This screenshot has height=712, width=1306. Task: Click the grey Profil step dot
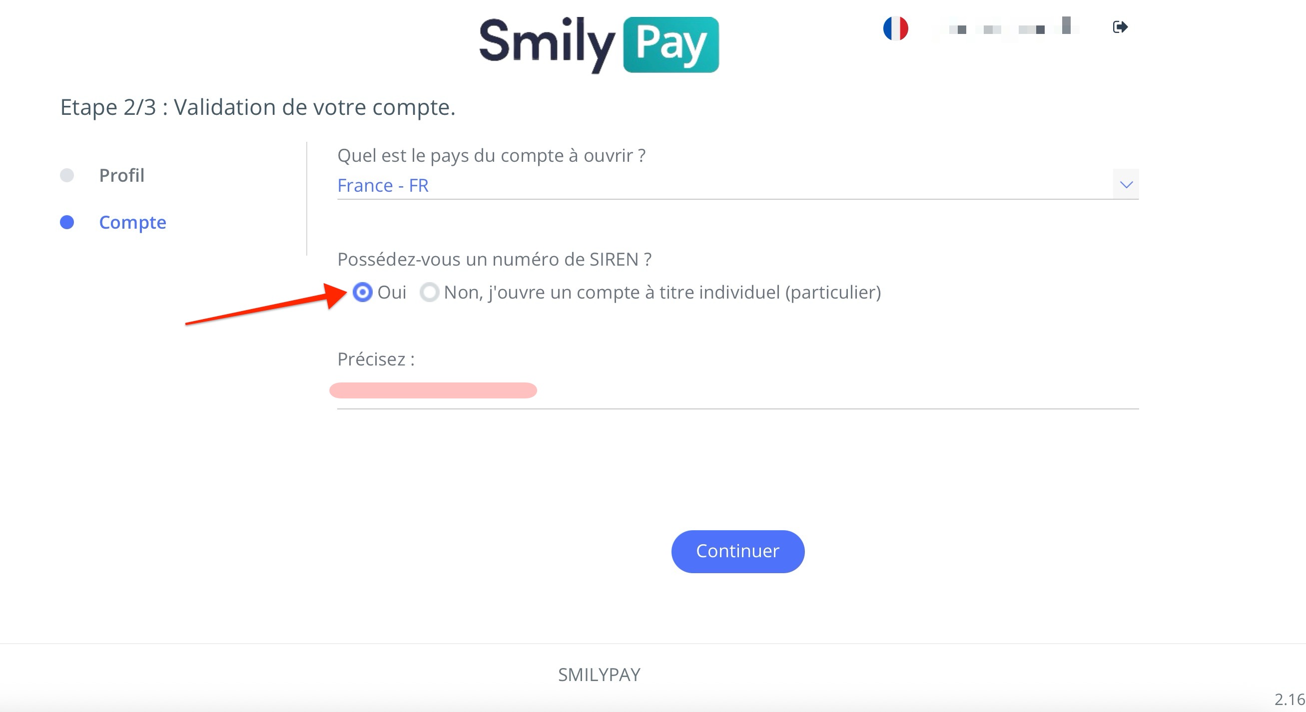(x=67, y=175)
